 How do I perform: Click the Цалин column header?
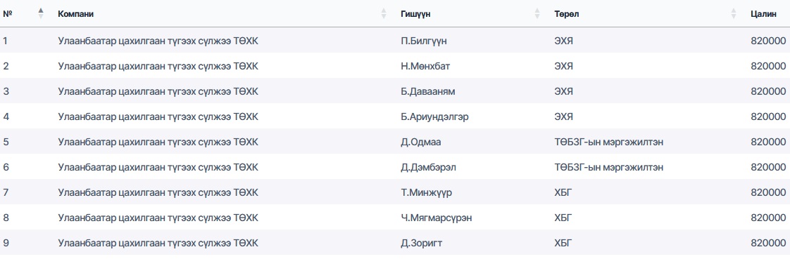763,14
